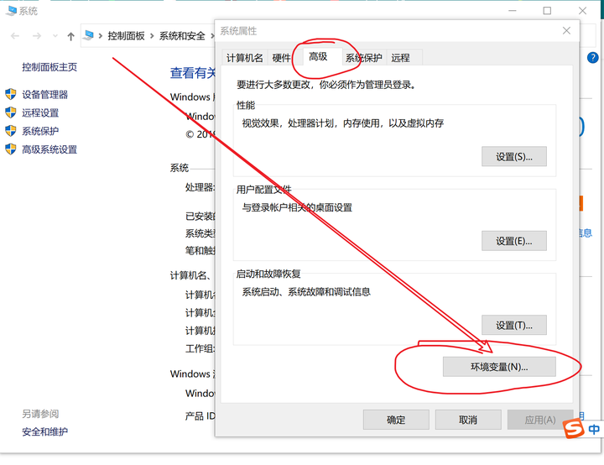The height and width of the screenshot is (465, 604).
Task: Cancel dialog with 取消 button
Action: point(468,420)
